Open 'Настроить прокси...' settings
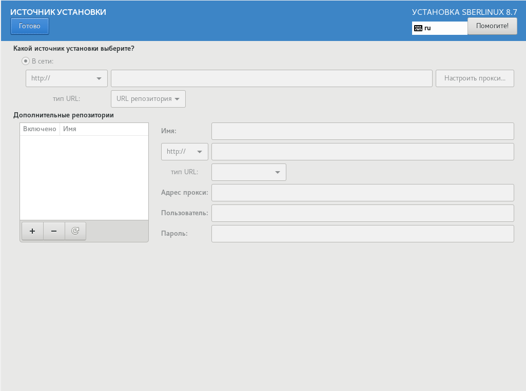The height and width of the screenshot is (391, 526). pos(475,78)
